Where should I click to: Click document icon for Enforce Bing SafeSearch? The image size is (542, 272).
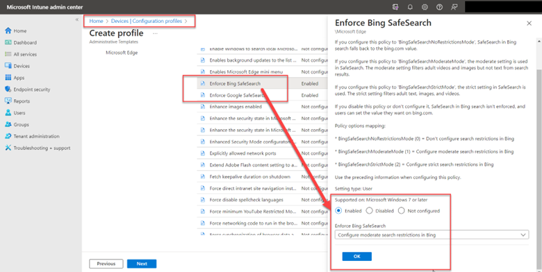[203, 83]
